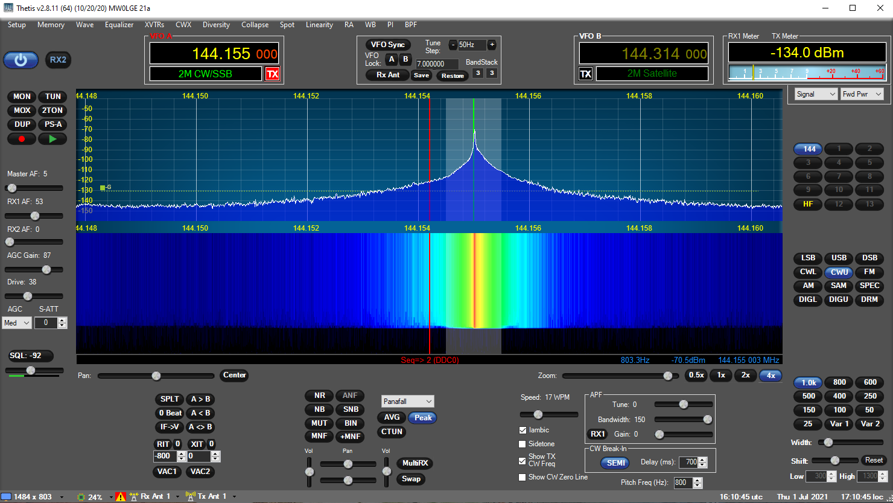Click the VFO B TX indicator
Image resolution: width=893 pixels, height=503 pixels.
[x=586, y=74]
